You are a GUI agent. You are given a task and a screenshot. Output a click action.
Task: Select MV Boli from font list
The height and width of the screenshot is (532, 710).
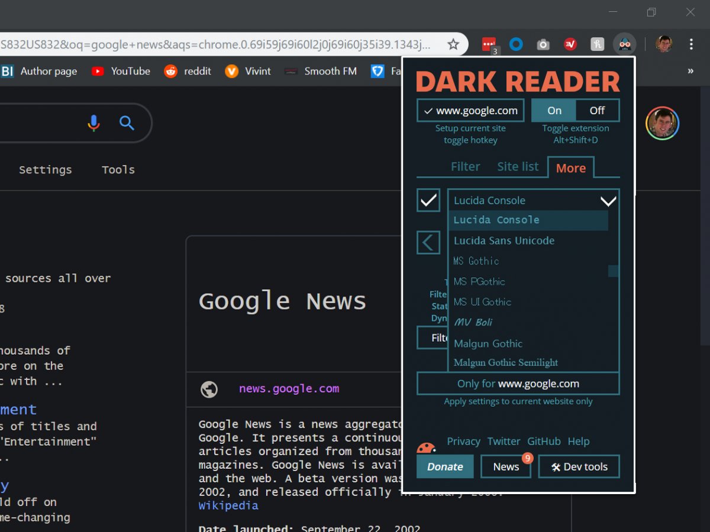tap(473, 322)
